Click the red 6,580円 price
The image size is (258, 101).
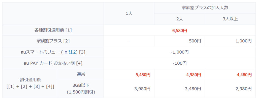179,30
